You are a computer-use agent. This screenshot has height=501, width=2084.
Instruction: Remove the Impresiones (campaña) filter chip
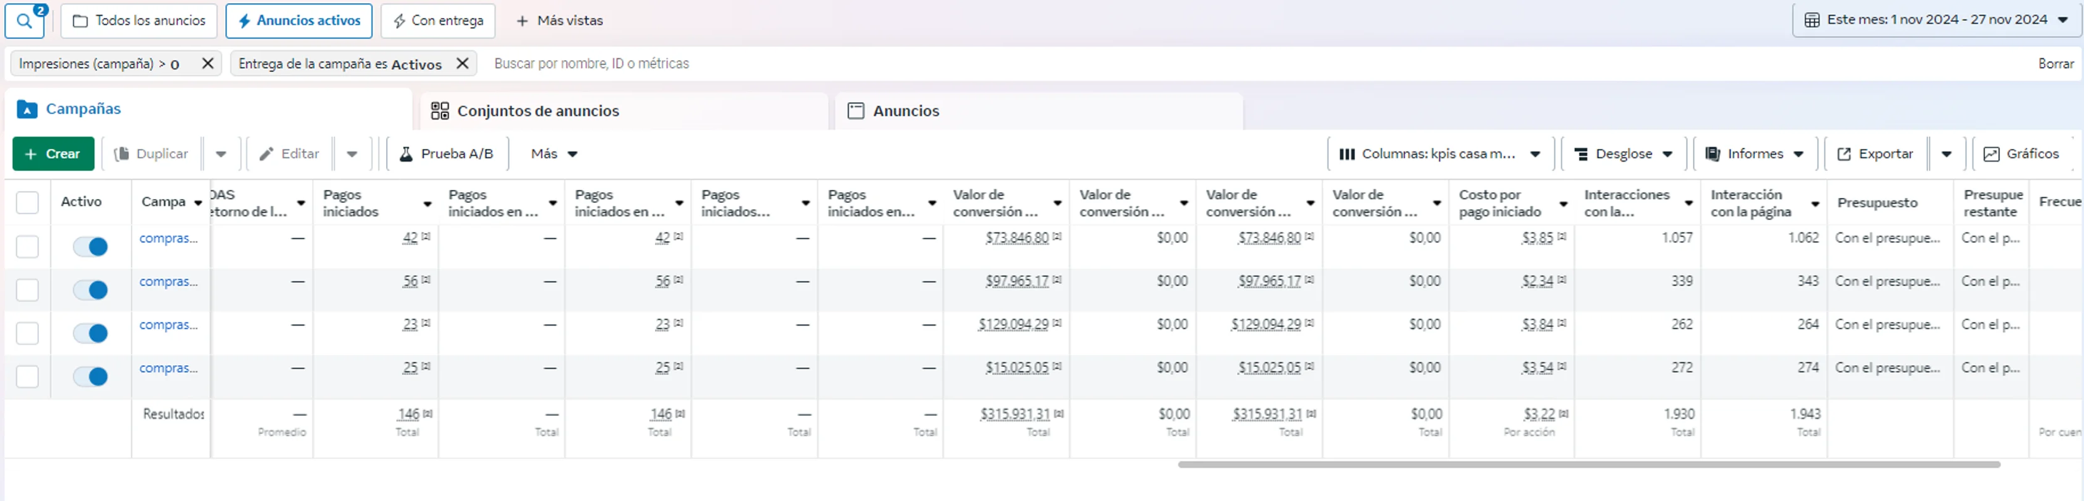click(208, 63)
